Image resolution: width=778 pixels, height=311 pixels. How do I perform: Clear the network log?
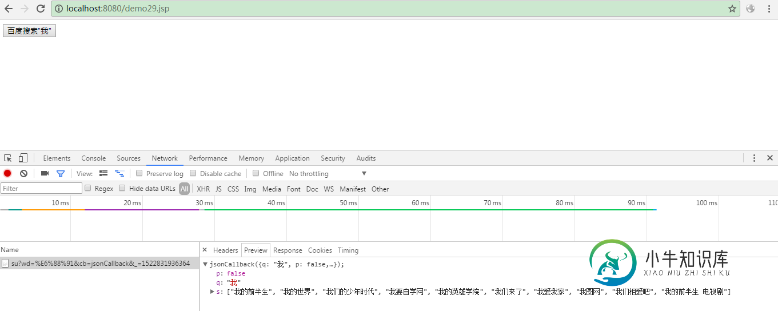(23, 173)
